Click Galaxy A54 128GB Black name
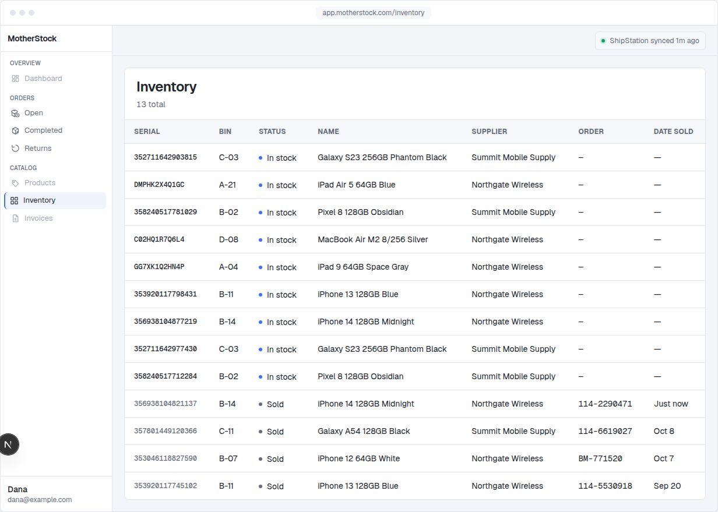718x512 pixels. click(x=364, y=431)
